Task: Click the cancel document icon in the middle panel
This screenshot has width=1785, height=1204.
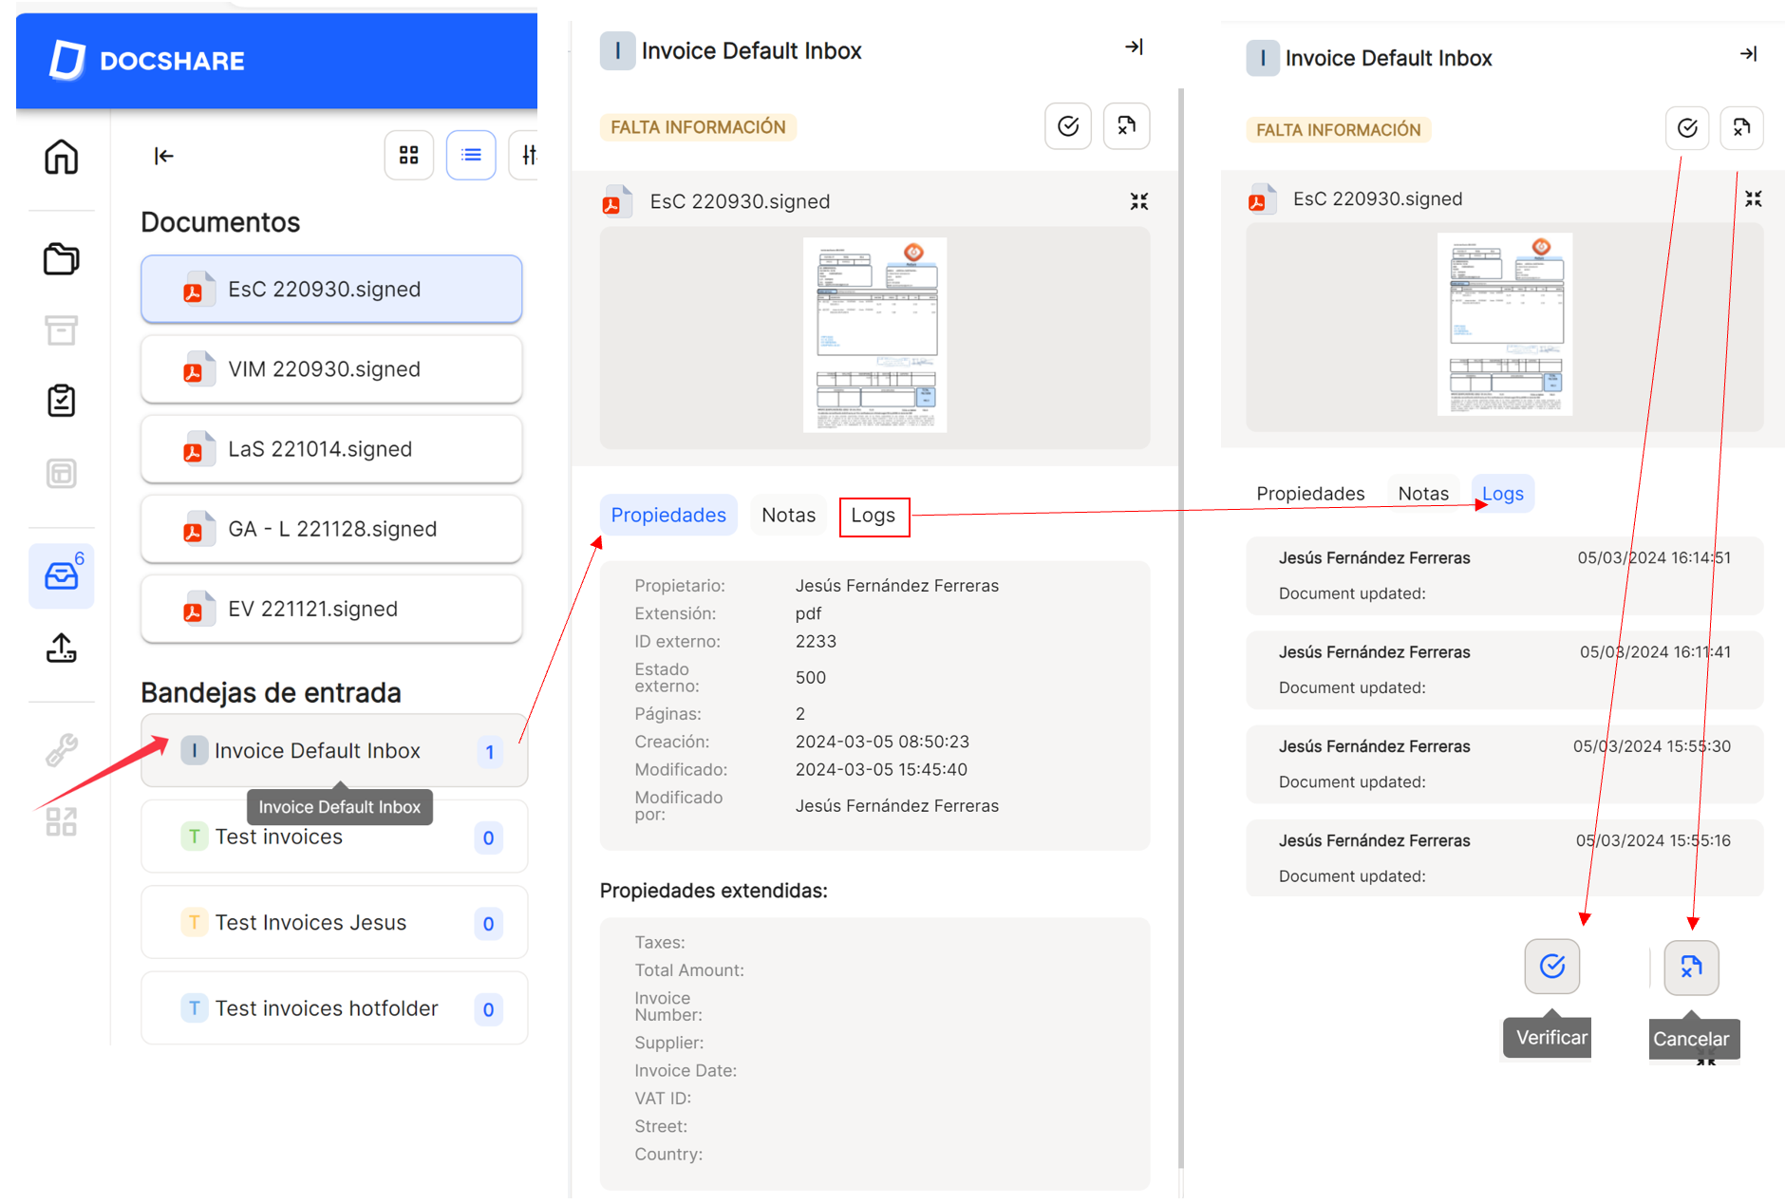Action: point(1126,126)
